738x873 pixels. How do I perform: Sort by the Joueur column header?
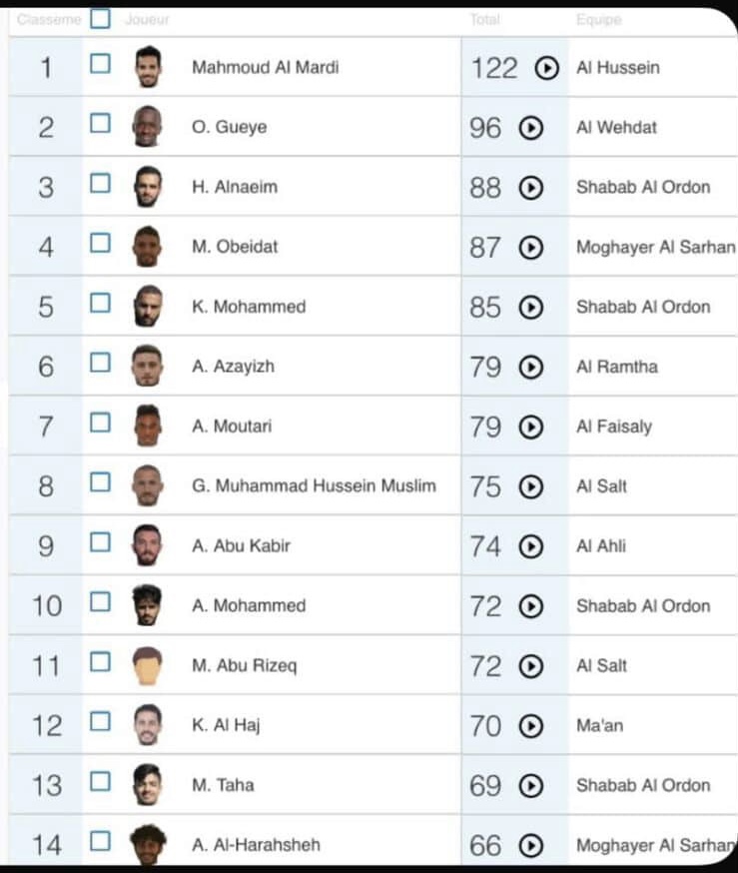[147, 20]
